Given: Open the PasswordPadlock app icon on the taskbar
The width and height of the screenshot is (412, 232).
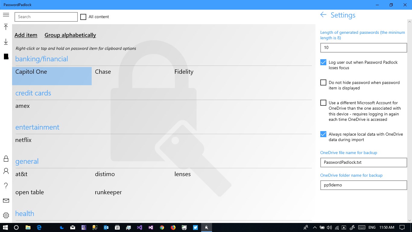Looking at the screenshot, I should tap(206, 227).
